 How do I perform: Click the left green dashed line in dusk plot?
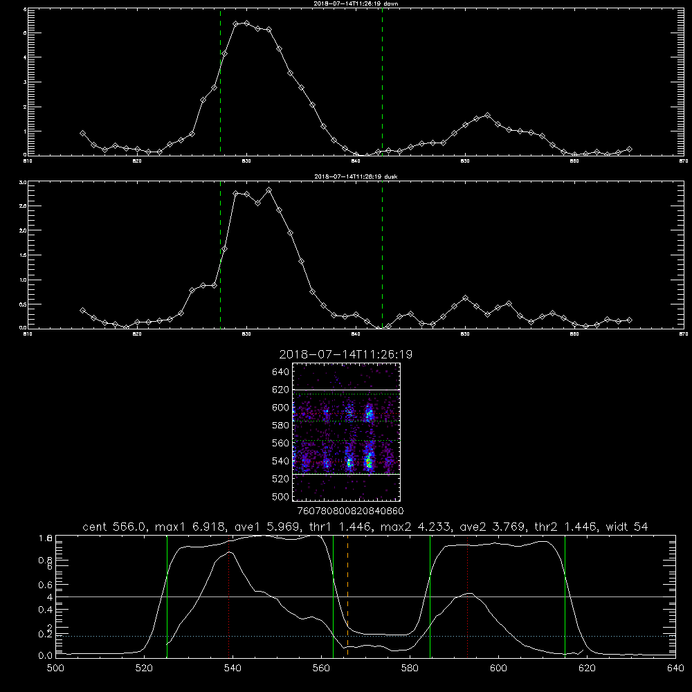(220, 255)
